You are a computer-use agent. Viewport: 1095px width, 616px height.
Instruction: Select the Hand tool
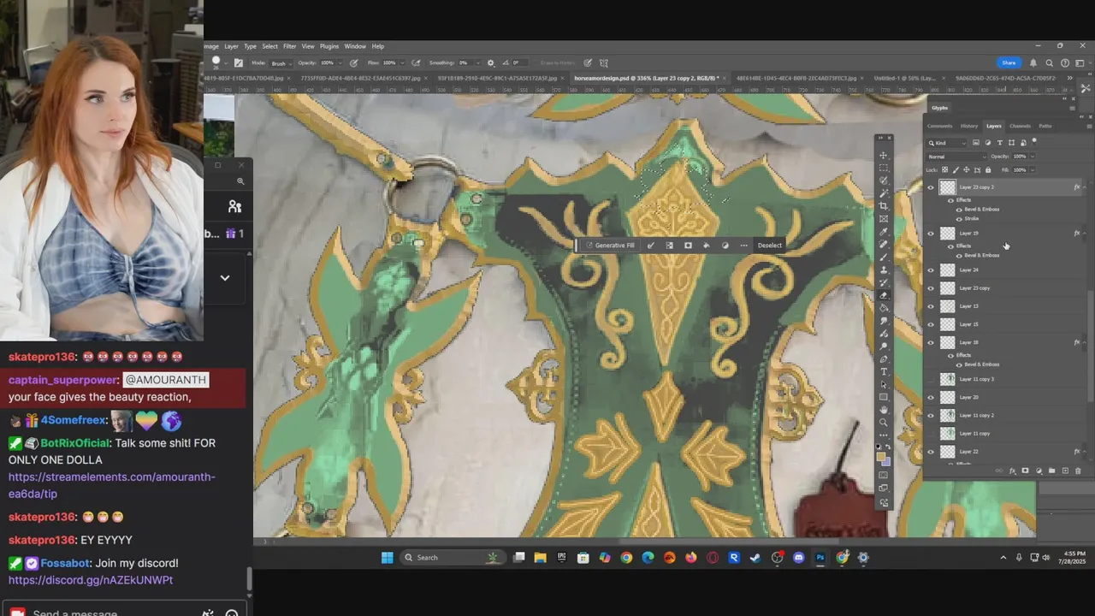pyautogui.click(x=884, y=409)
